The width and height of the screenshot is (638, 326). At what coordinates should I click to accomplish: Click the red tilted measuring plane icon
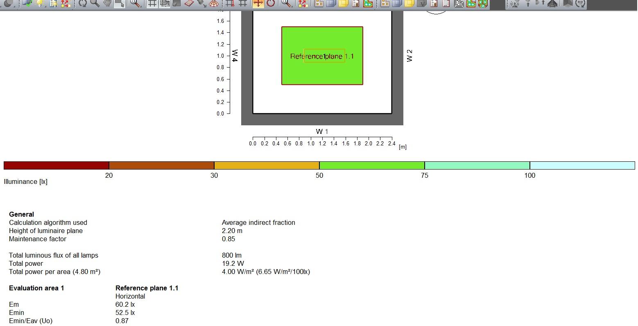[189, 3]
